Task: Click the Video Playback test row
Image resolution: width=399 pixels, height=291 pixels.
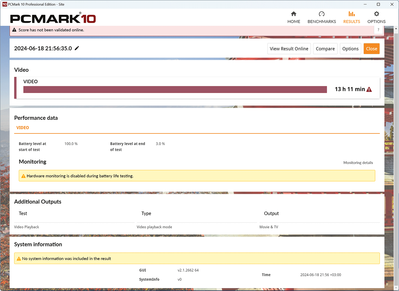Action: tap(27, 227)
